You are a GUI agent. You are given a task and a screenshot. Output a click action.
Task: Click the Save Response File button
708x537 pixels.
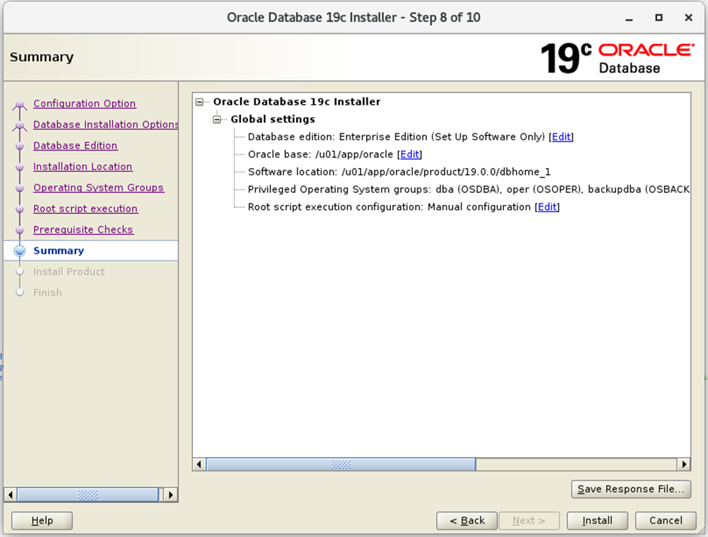pyautogui.click(x=630, y=489)
